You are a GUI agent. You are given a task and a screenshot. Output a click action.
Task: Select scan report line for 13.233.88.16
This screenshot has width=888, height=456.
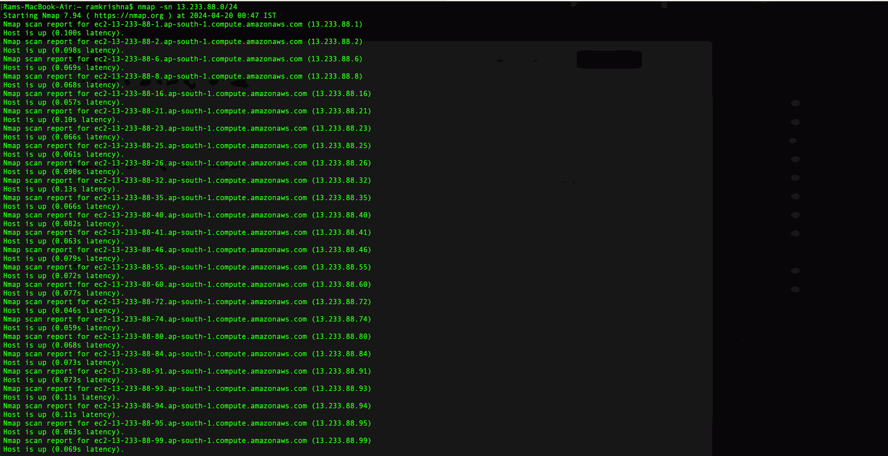(187, 94)
